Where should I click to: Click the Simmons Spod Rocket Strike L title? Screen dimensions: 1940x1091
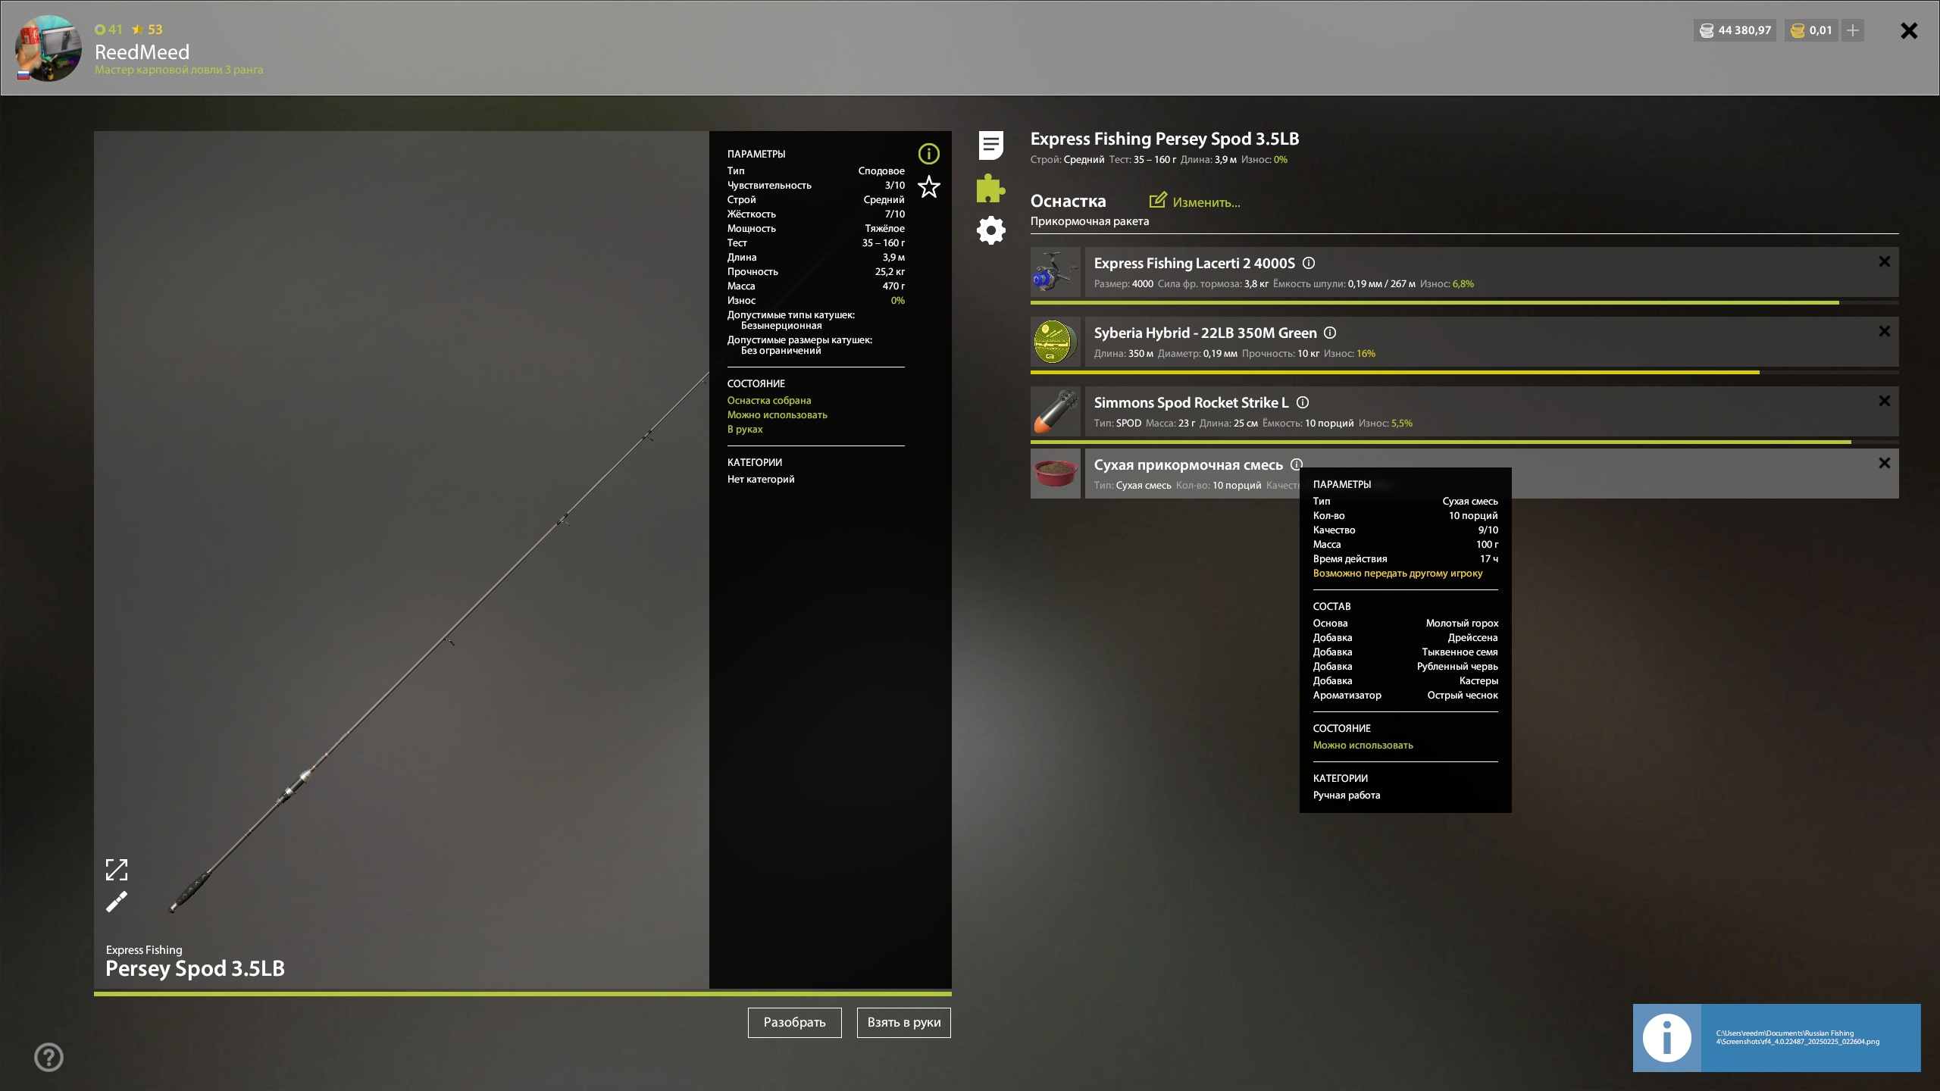click(x=1191, y=402)
